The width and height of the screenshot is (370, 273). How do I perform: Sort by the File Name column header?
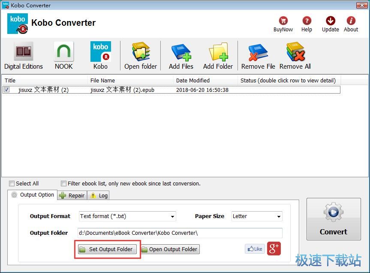tap(130, 80)
